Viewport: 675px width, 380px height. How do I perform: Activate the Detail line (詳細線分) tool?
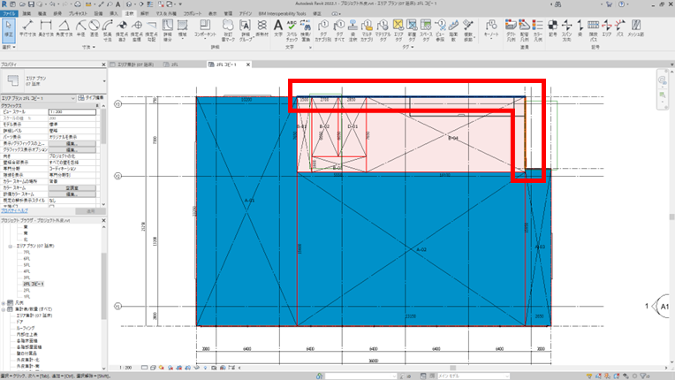point(168,31)
